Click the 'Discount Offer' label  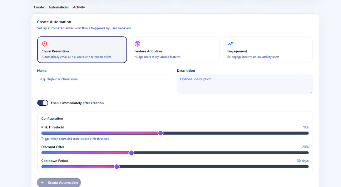53,147
